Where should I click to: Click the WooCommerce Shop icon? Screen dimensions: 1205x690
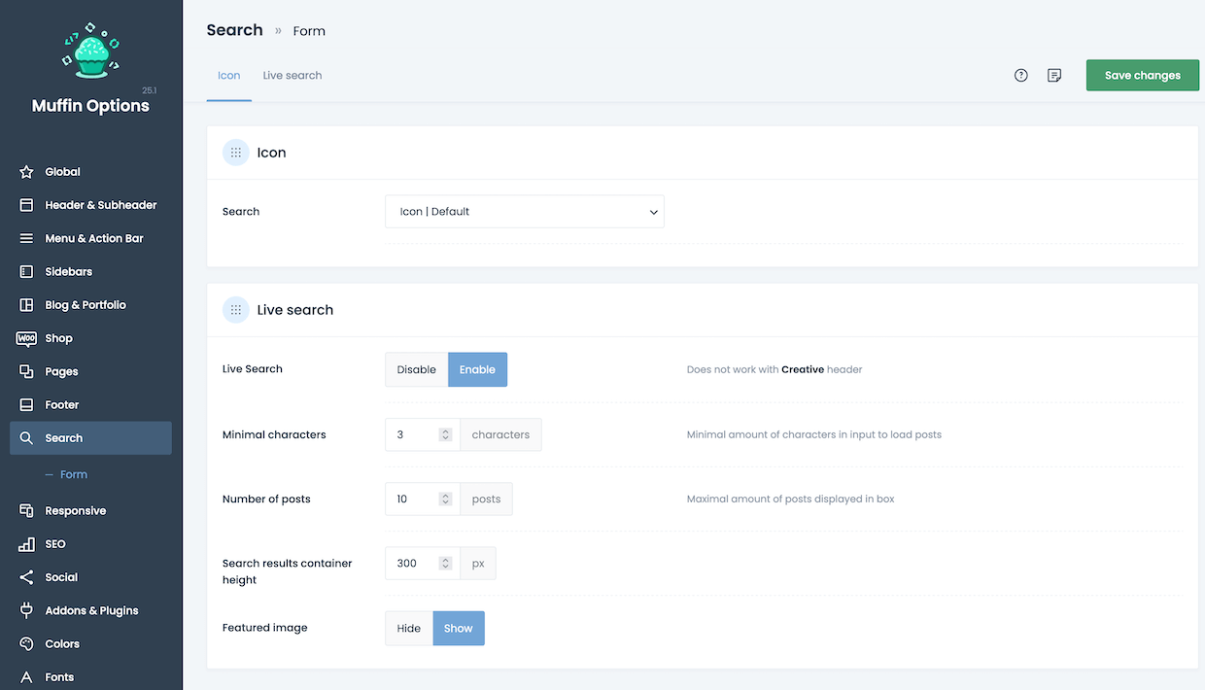pos(26,338)
